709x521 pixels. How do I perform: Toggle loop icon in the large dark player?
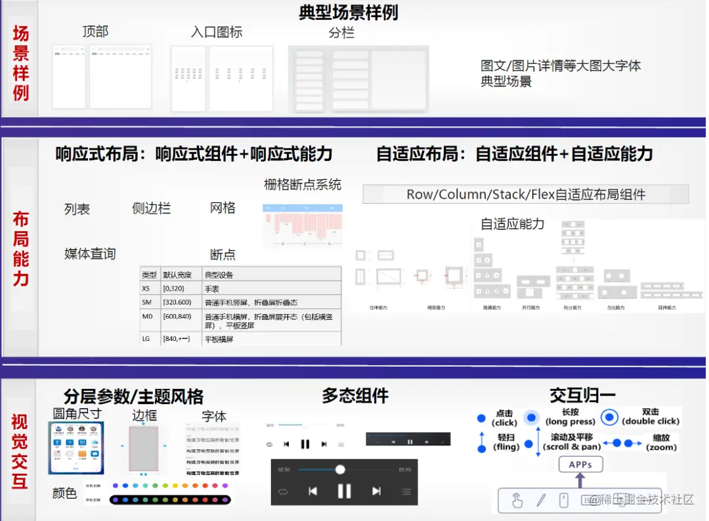tap(283, 491)
